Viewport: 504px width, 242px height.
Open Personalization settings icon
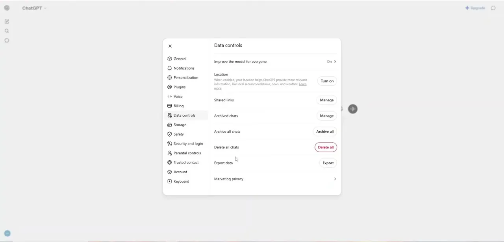click(x=170, y=77)
